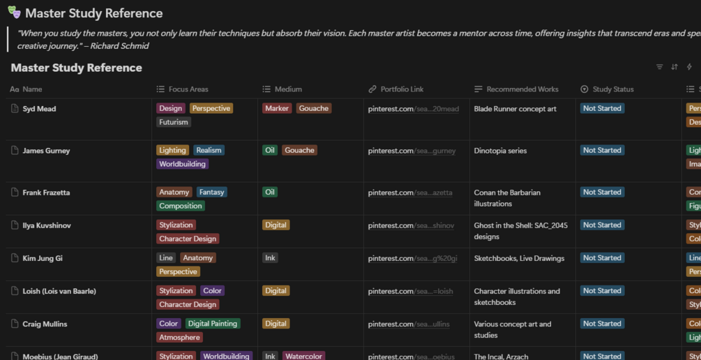Viewport: 701px width, 360px height.
Task: Select the Line tag in Kim Jung Gi row
Action: (x=166, y=257)
